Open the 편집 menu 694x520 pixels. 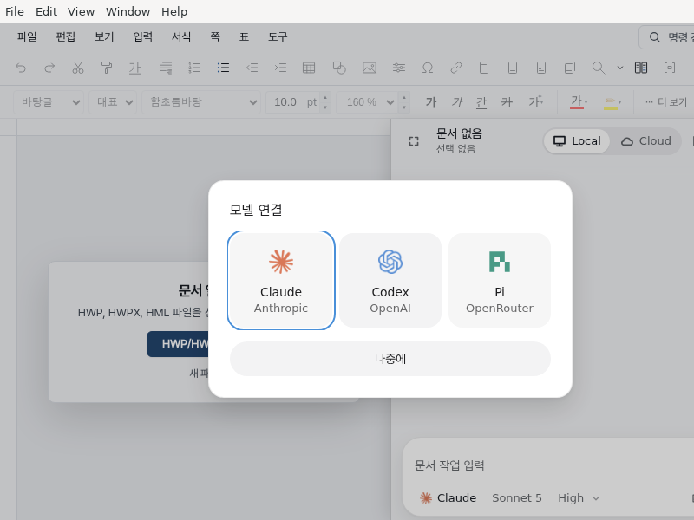click(66, 36)
